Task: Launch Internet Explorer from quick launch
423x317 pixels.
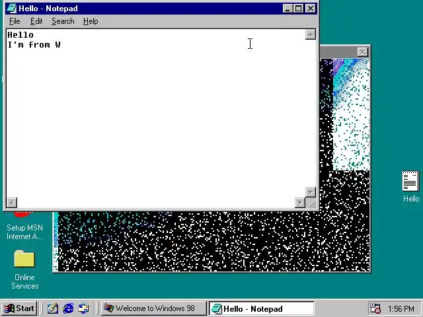Action: [x=68, y=308]
